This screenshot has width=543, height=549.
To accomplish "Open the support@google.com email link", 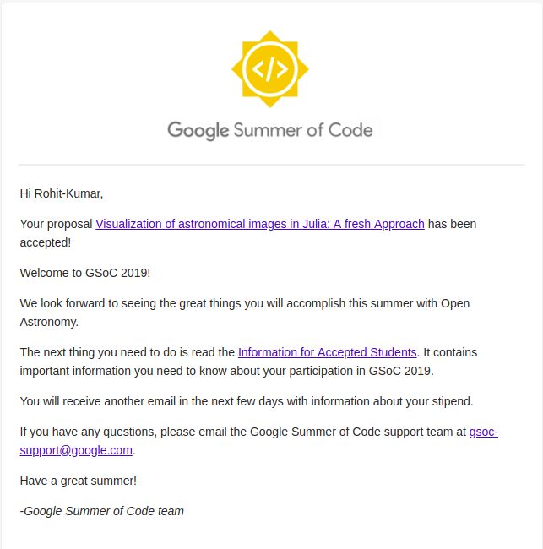I will pyautogui.click(x=76, y=451).
